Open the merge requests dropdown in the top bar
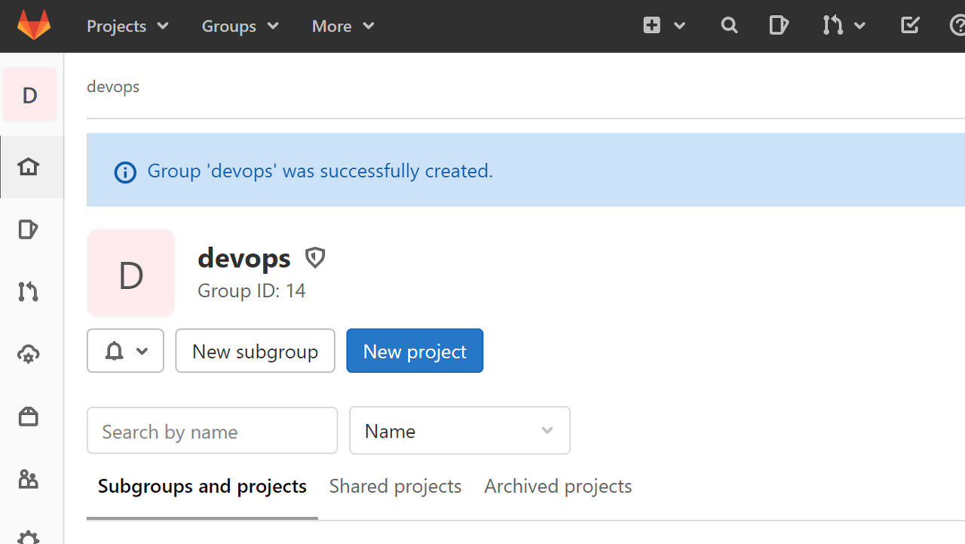This screenshot has height=544, width=965. 844,26
